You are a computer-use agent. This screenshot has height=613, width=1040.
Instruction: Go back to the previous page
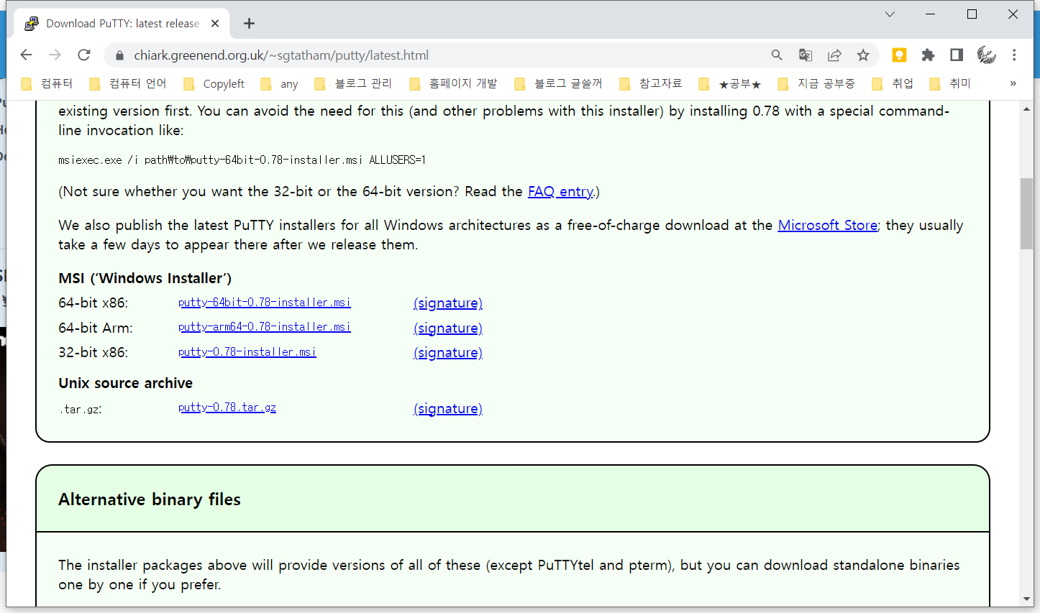[x=27, y=55]
